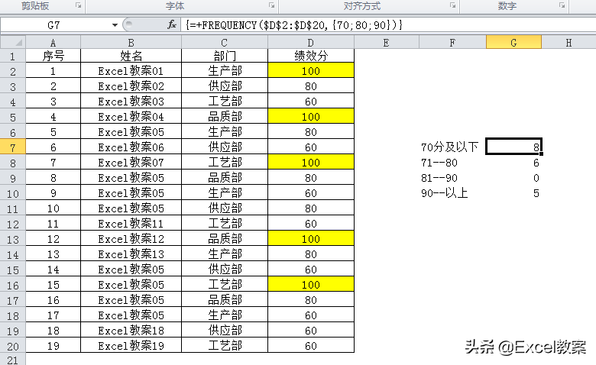596x365 pixels.
Task: Select cell containing Excel教案03
Action: tap(131, 101)
